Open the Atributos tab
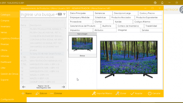Viewport: 183px width, 103px height. (104, 30)
